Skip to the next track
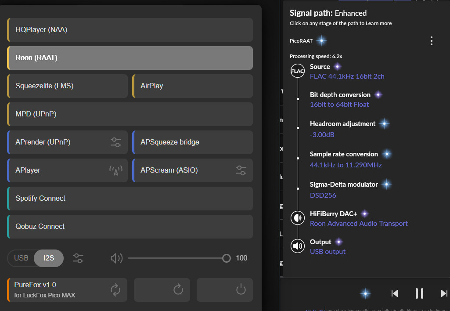The image size is (450, 311). pyautogui.click(x=444, y=293)
